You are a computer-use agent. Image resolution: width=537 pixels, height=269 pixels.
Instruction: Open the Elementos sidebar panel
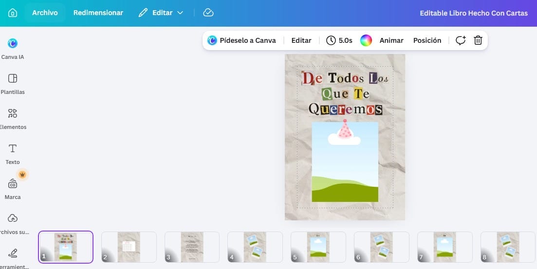pyautogui.click(x=13, y=119)
